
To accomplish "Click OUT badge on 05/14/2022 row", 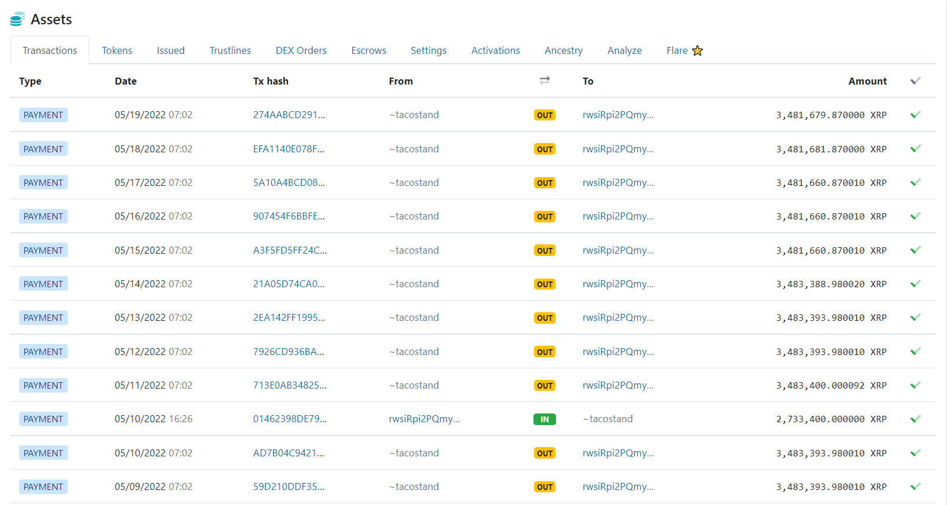I will tap(544, 284).
